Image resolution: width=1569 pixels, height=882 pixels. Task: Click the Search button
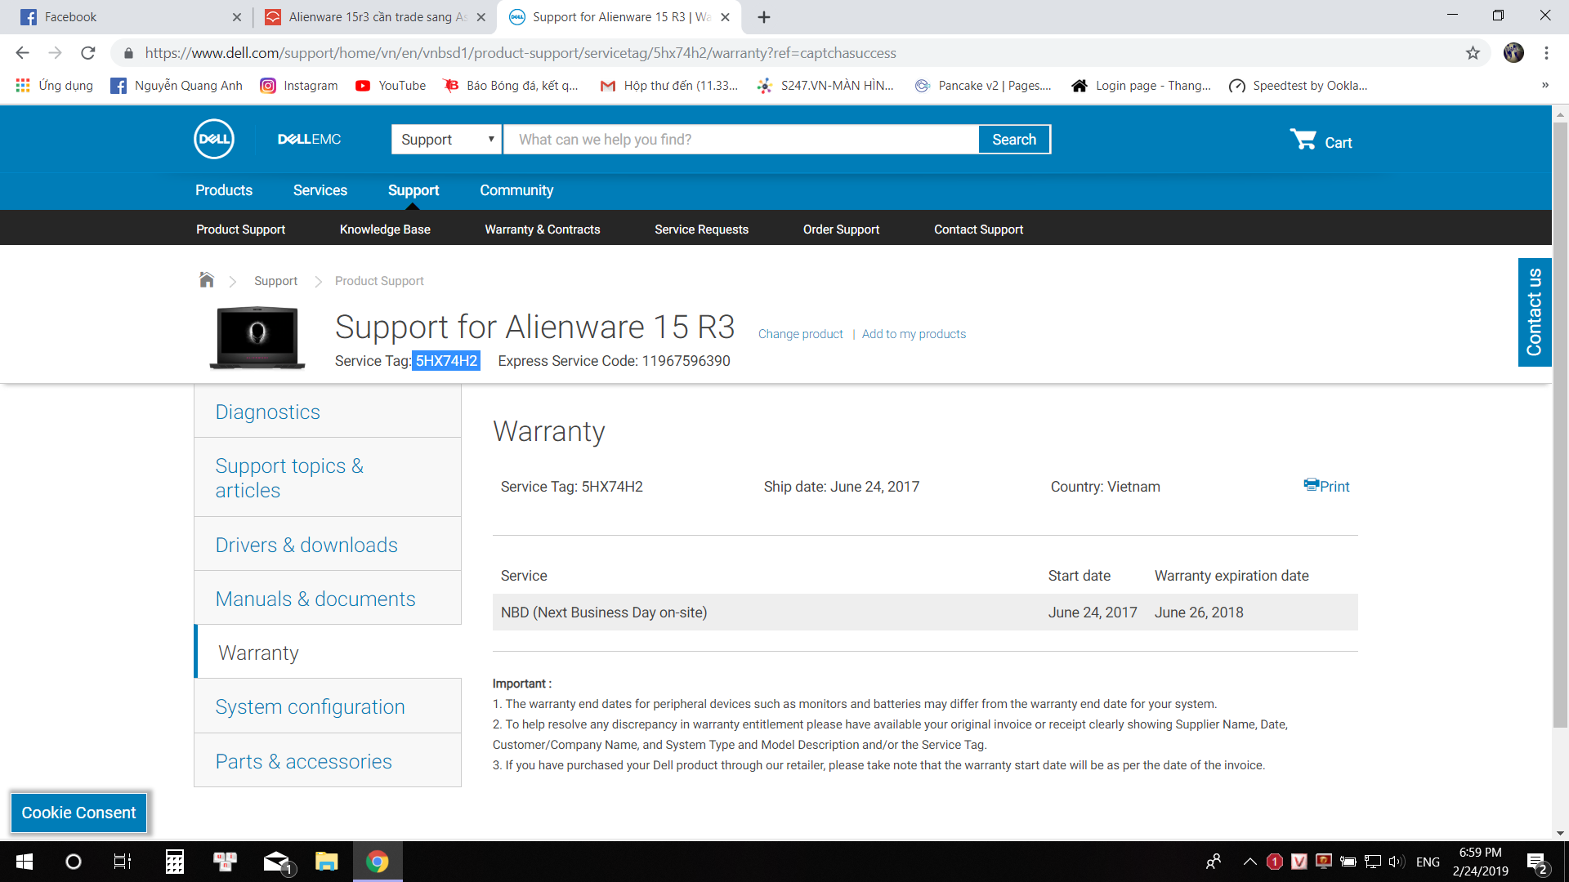tap(1013, 140)
